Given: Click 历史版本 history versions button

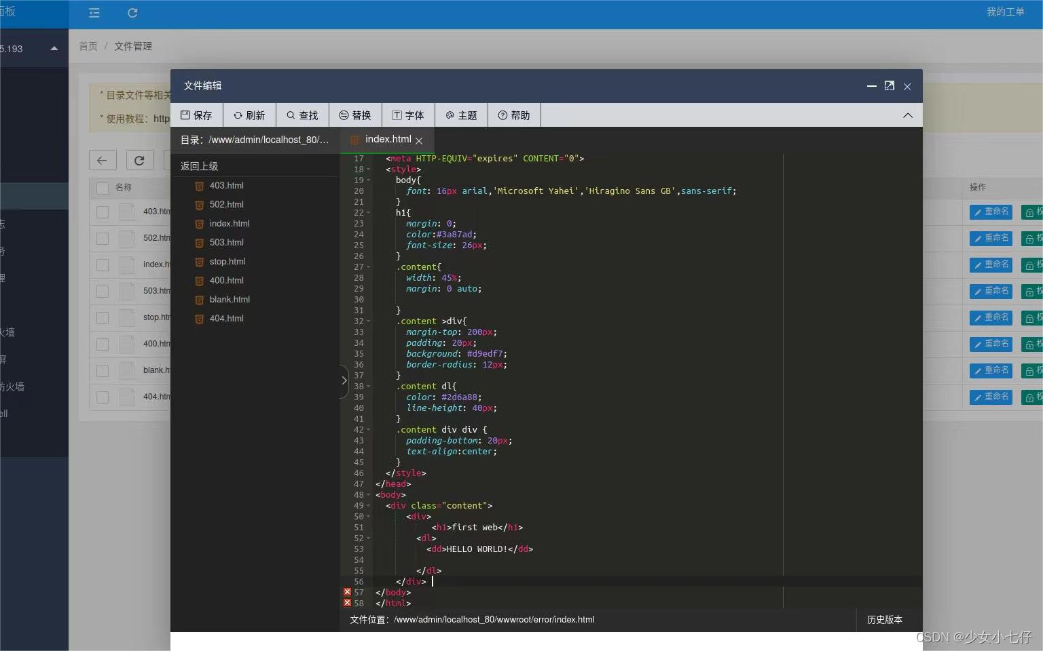Looking at the screenshot, I should click(x=884, y=619).
